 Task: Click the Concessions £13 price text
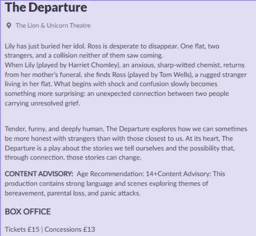click(70, 229)
